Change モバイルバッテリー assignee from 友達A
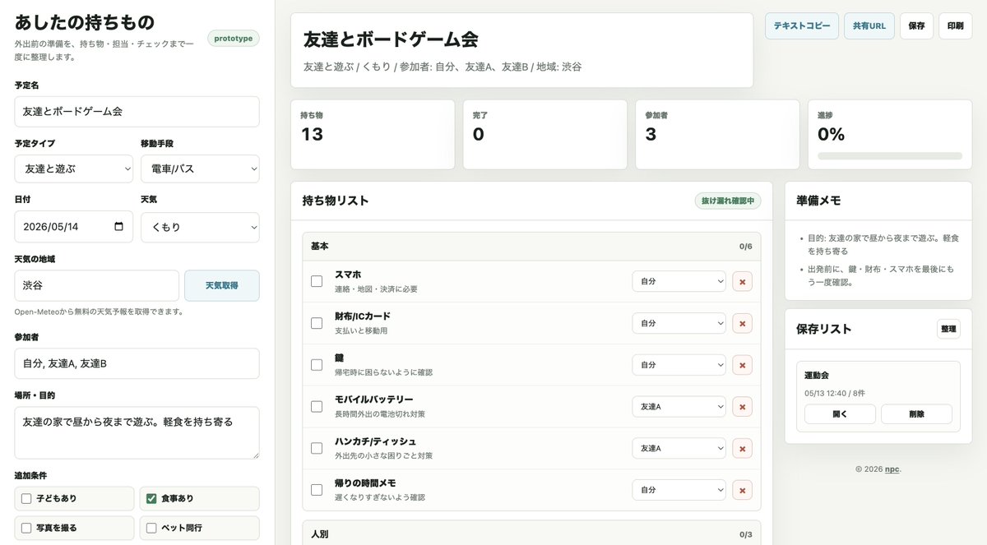This screenshot has height=545, width=987. click(x=679, y=406)
